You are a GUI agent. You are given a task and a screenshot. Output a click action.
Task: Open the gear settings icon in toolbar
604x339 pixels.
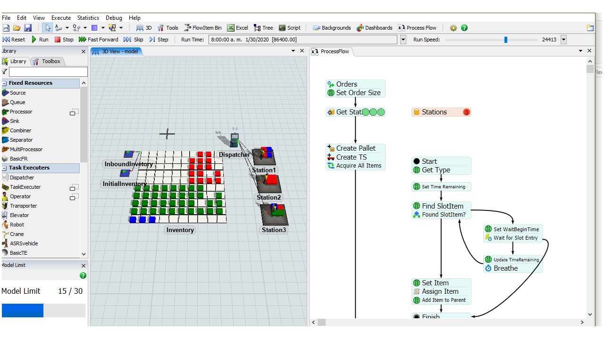(x=453, y=28)
